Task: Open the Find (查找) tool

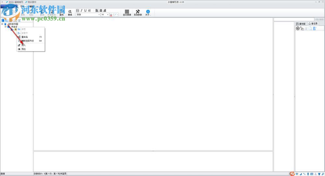Action: click(x=61, y=13)
